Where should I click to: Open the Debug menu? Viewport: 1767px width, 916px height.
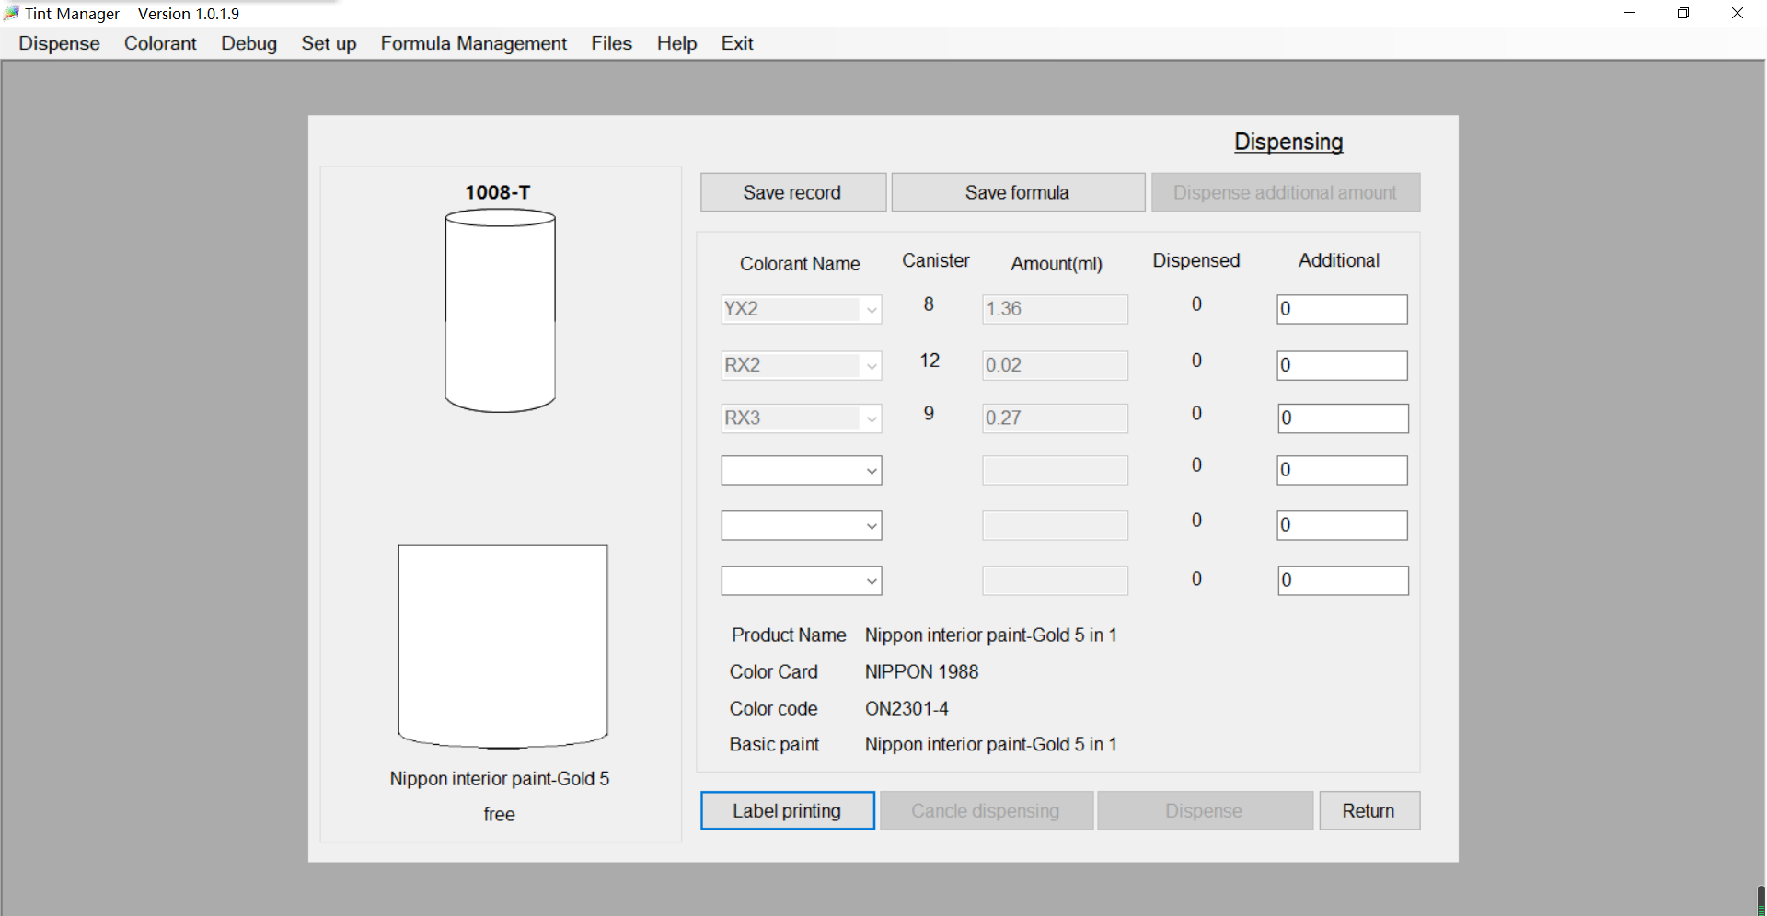248,43
